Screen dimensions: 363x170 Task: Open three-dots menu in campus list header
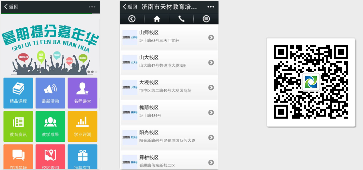(211, 7)
